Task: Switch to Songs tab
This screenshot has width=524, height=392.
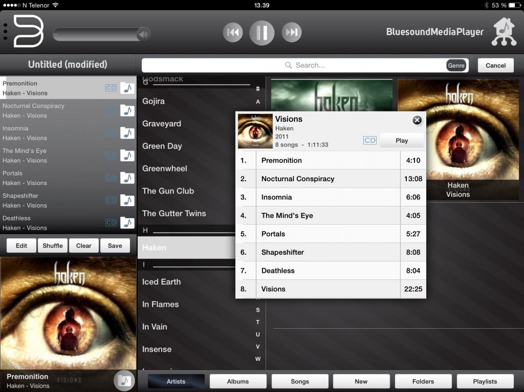Action: 300,381
